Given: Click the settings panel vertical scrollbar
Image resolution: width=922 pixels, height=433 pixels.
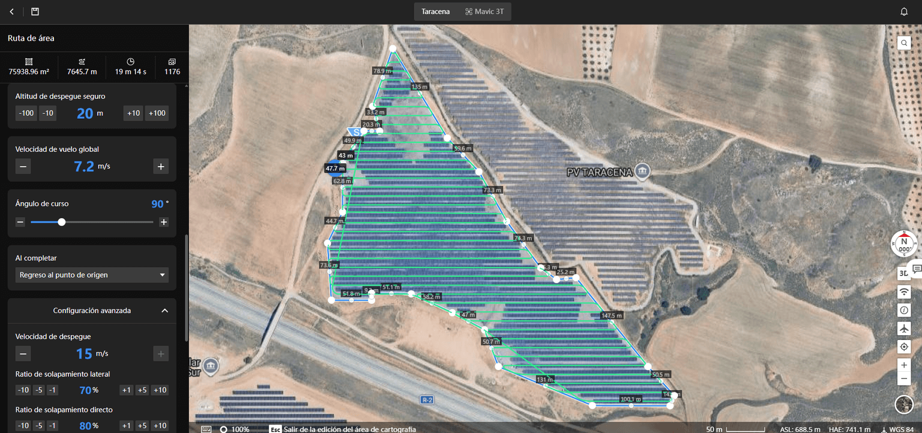Looking at the screenshot, I should 186,288.
